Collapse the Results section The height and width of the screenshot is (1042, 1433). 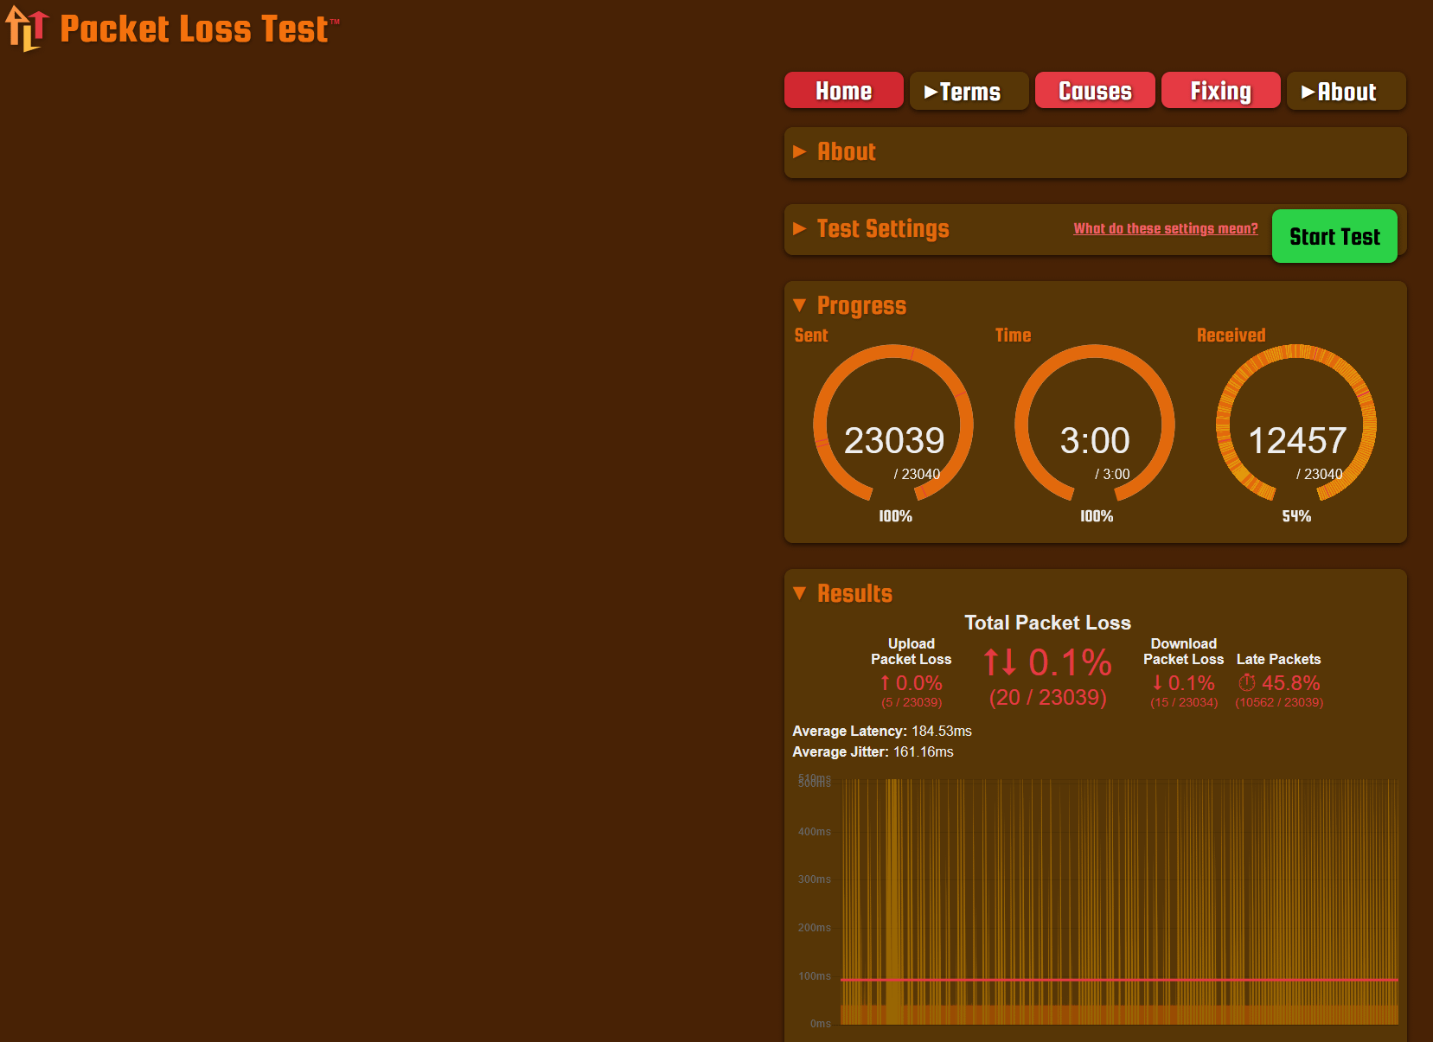click(842, 593)
